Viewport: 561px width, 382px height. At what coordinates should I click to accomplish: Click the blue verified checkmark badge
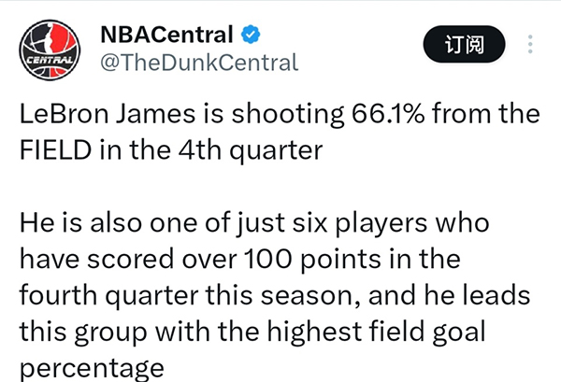(x=251, y=36)
